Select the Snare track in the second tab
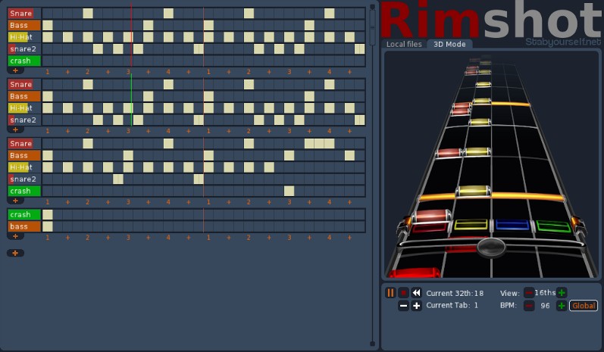Viewport: 604px width, 352px height. [24, 84]
